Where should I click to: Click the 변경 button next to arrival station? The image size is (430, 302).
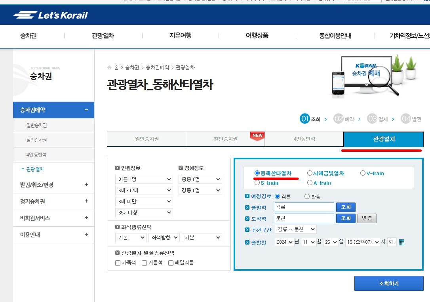(x=367, y=218)
